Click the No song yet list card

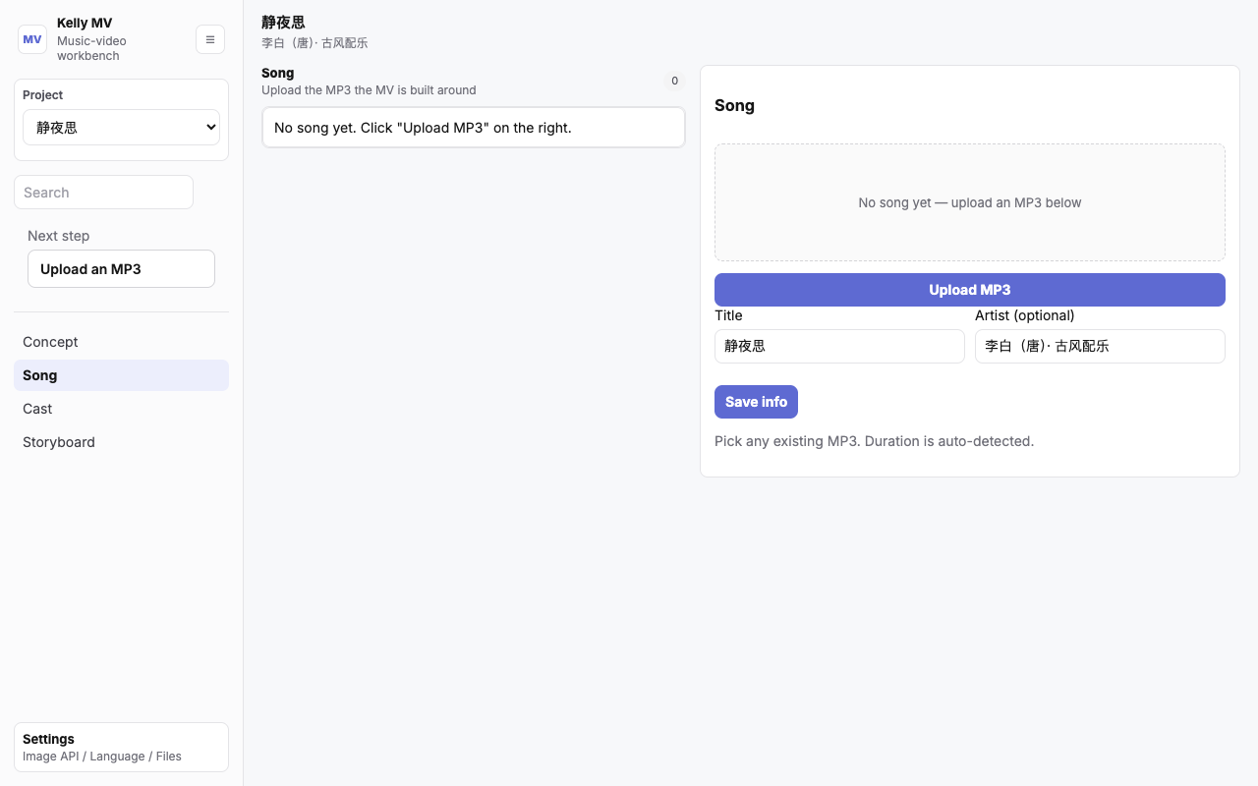click(x=473, y=128)
